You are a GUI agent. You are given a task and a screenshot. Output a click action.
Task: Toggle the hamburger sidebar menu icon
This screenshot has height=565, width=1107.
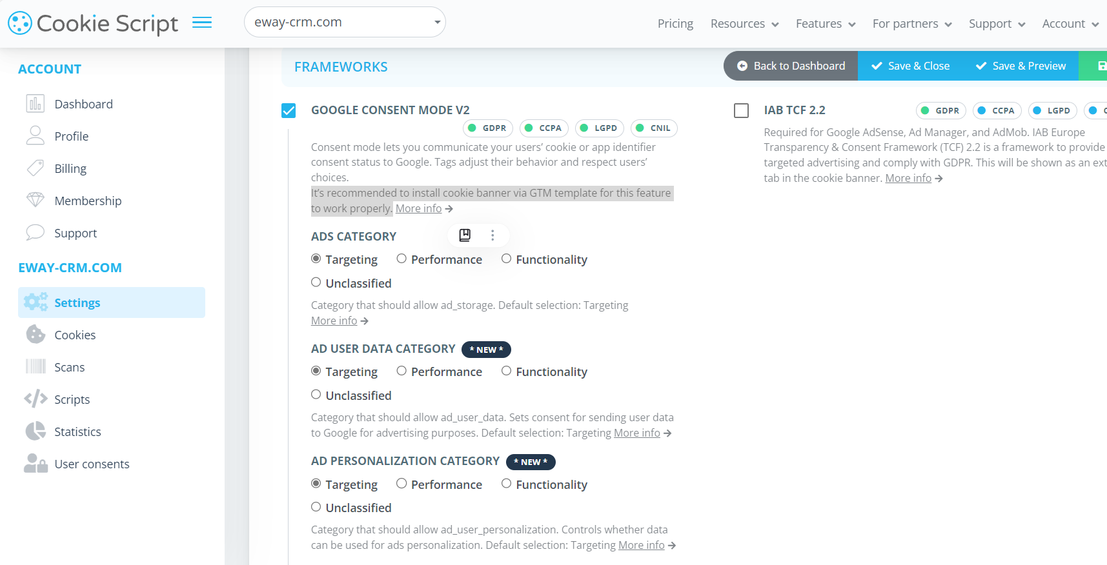pyautogui.click(x=202, y=23)
